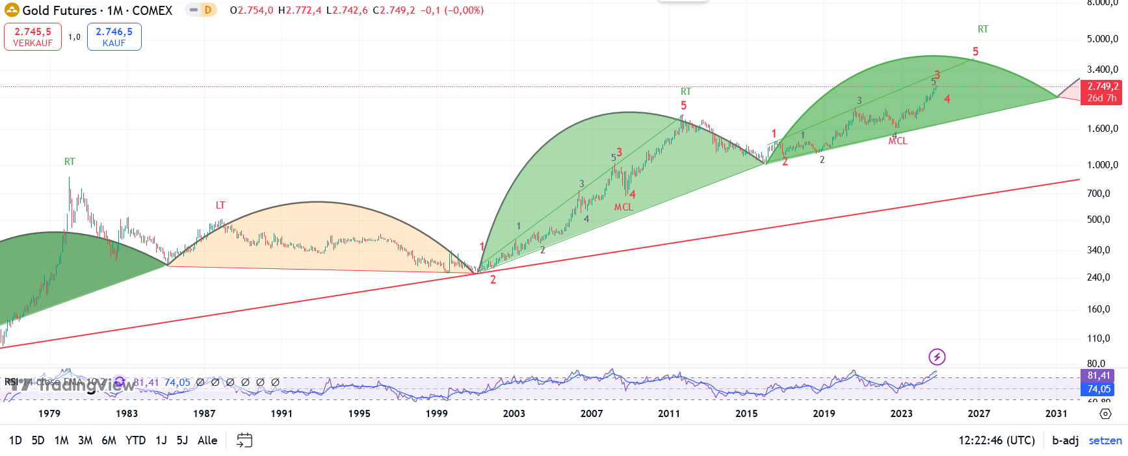Open chart settings gear icon on time axis

tap(1105, 414)
